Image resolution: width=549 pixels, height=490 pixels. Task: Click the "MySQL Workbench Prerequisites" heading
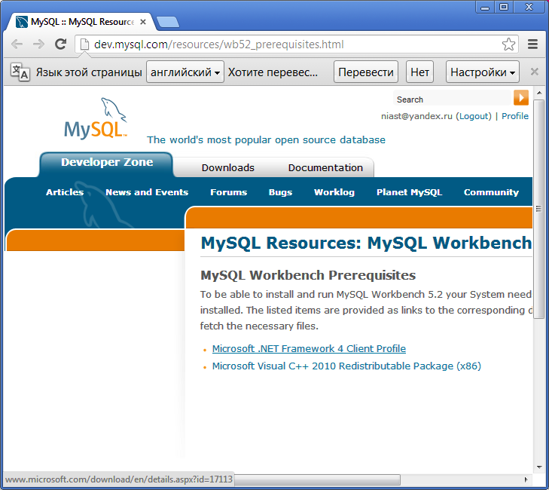308,275
